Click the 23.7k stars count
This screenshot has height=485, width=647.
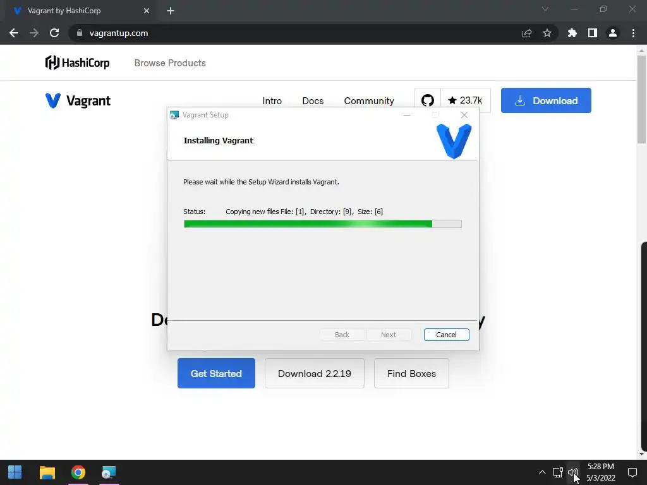[466, 100]
